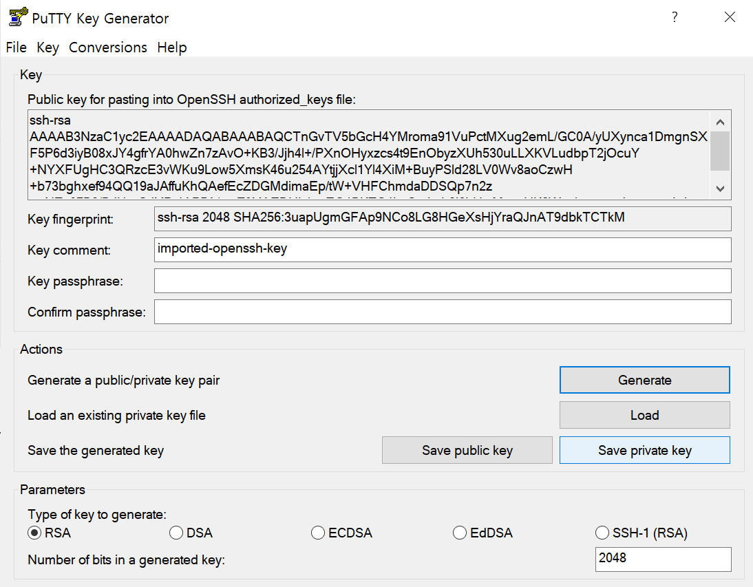Click the 'Public key for pasting' label

(x=191, y=99)
